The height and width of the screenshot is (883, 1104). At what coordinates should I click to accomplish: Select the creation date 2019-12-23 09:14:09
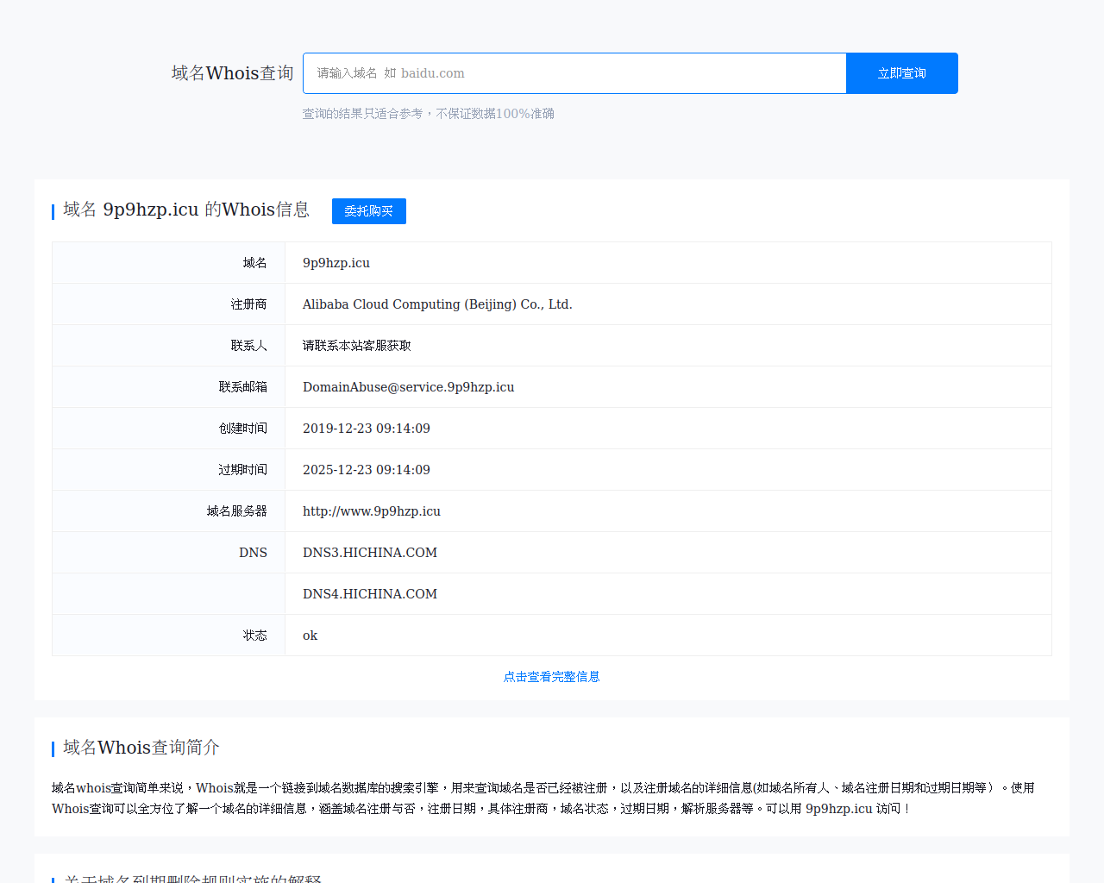coord(367,429)
